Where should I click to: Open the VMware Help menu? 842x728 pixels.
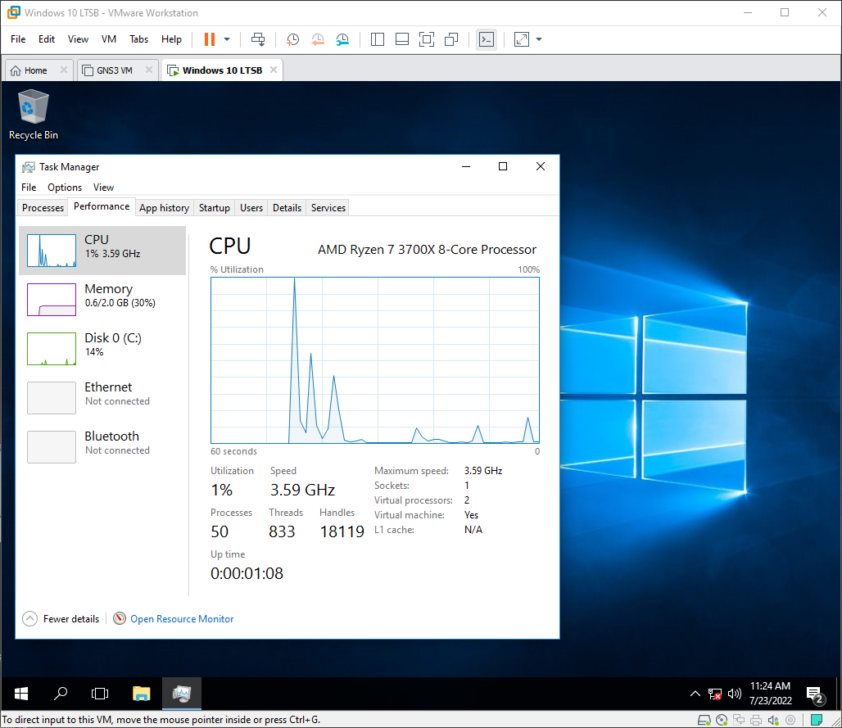(171, 39)
